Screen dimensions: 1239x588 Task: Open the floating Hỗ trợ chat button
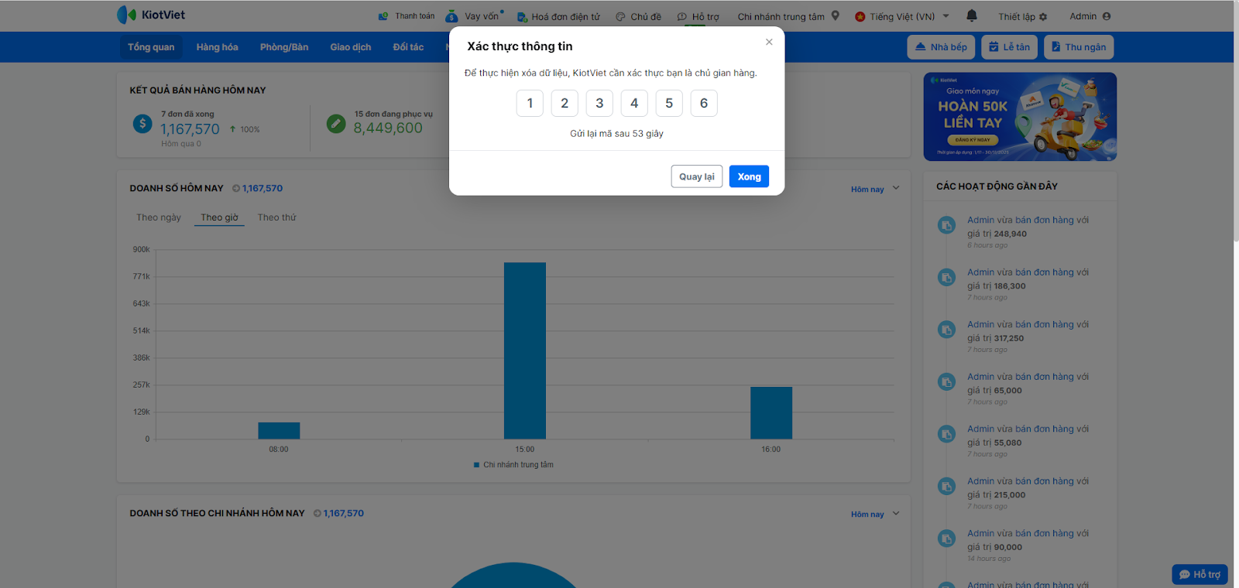(x=1200, y=574)
